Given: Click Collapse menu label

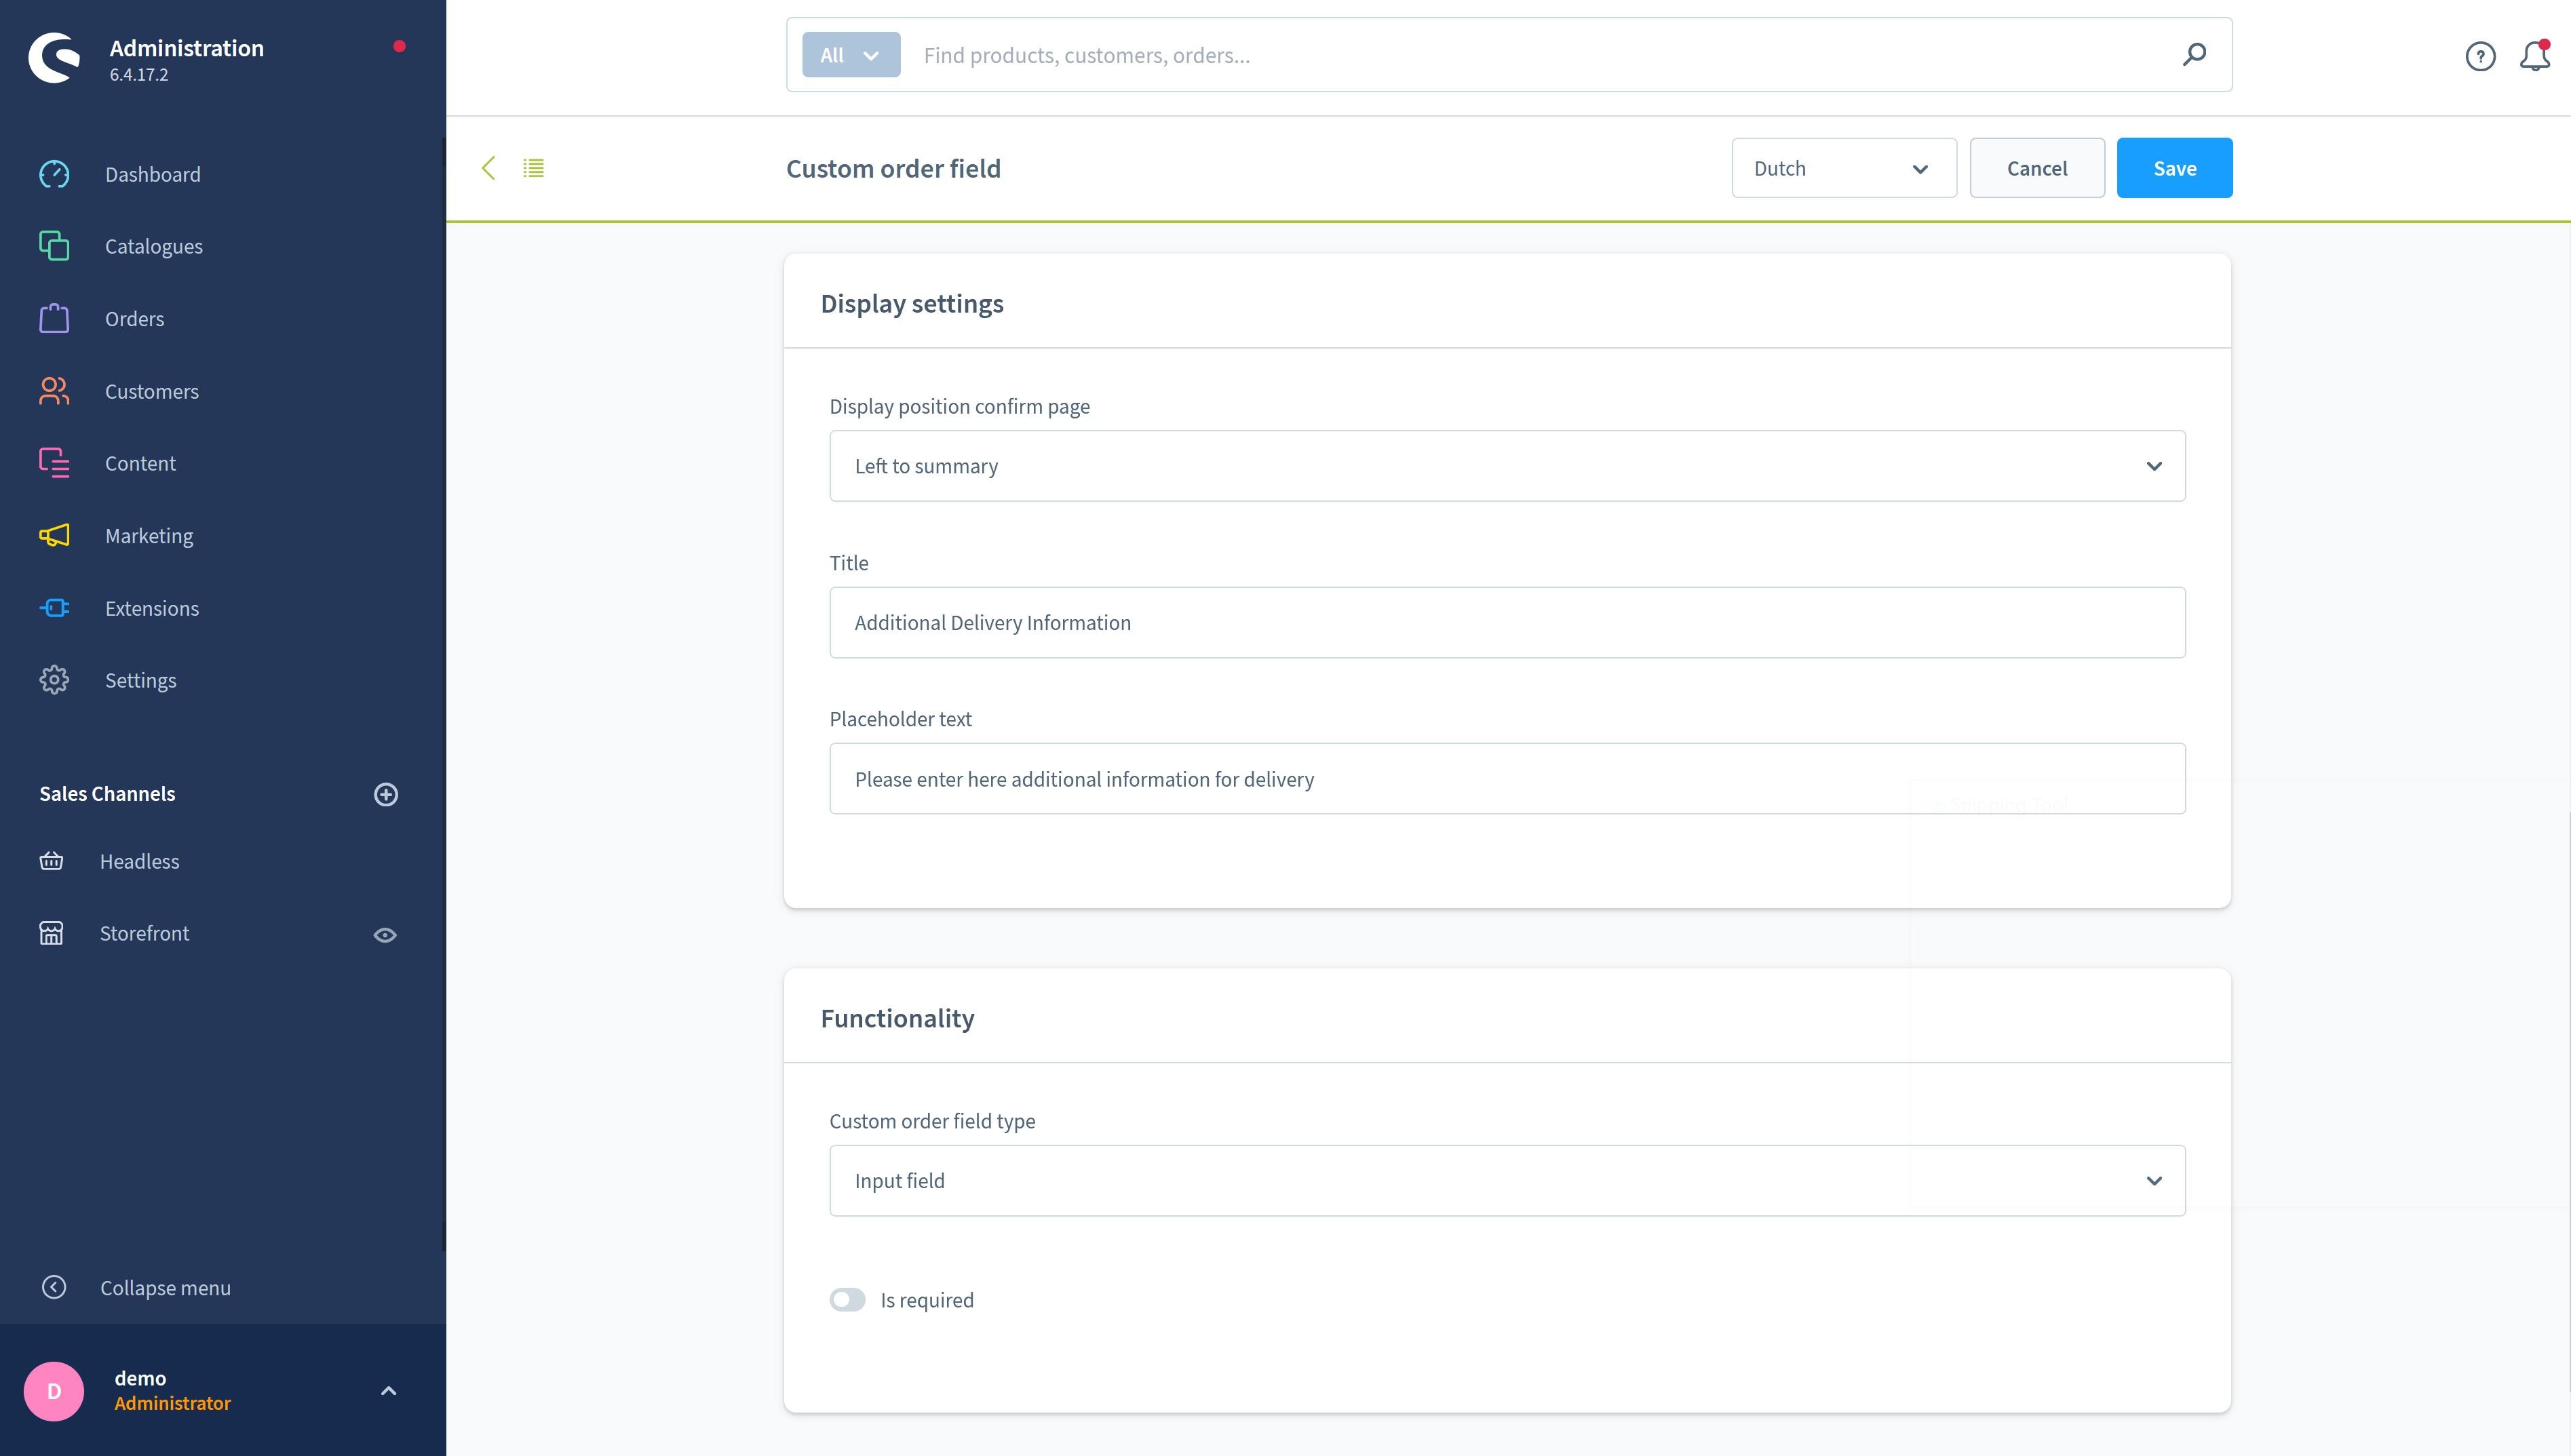Looking at the screenshot, I should pyautogui.click(x=165, y=1287).
